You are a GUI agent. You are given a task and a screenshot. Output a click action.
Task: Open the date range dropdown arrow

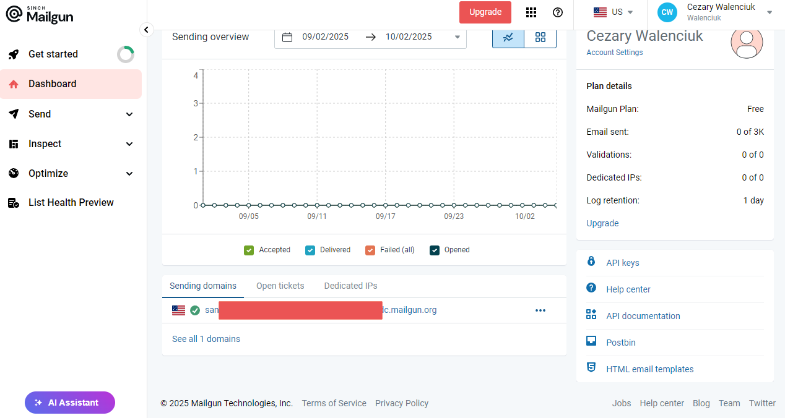458,37
